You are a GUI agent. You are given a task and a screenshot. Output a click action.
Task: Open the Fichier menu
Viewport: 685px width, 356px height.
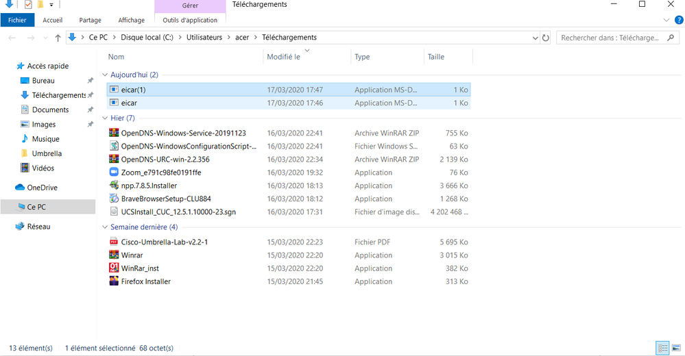click(x=17, y=20)
